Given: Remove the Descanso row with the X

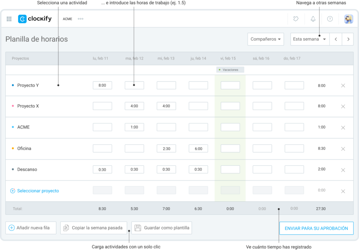Looking at the screenshot, I should [x=343, y=170].
